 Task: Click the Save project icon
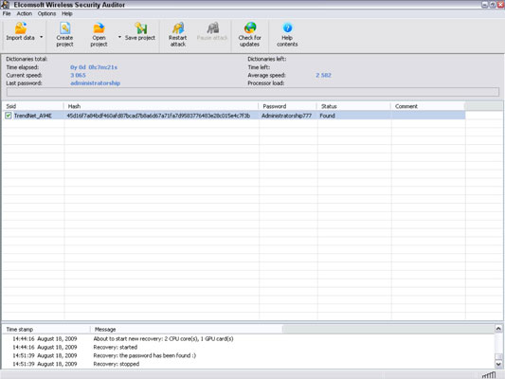(141, 28)
